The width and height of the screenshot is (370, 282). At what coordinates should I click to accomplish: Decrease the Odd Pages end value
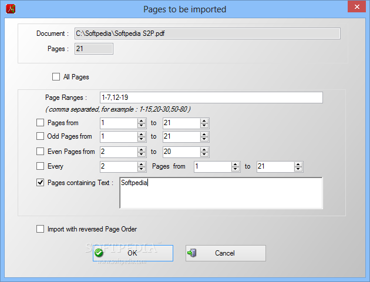click(204, 139)
